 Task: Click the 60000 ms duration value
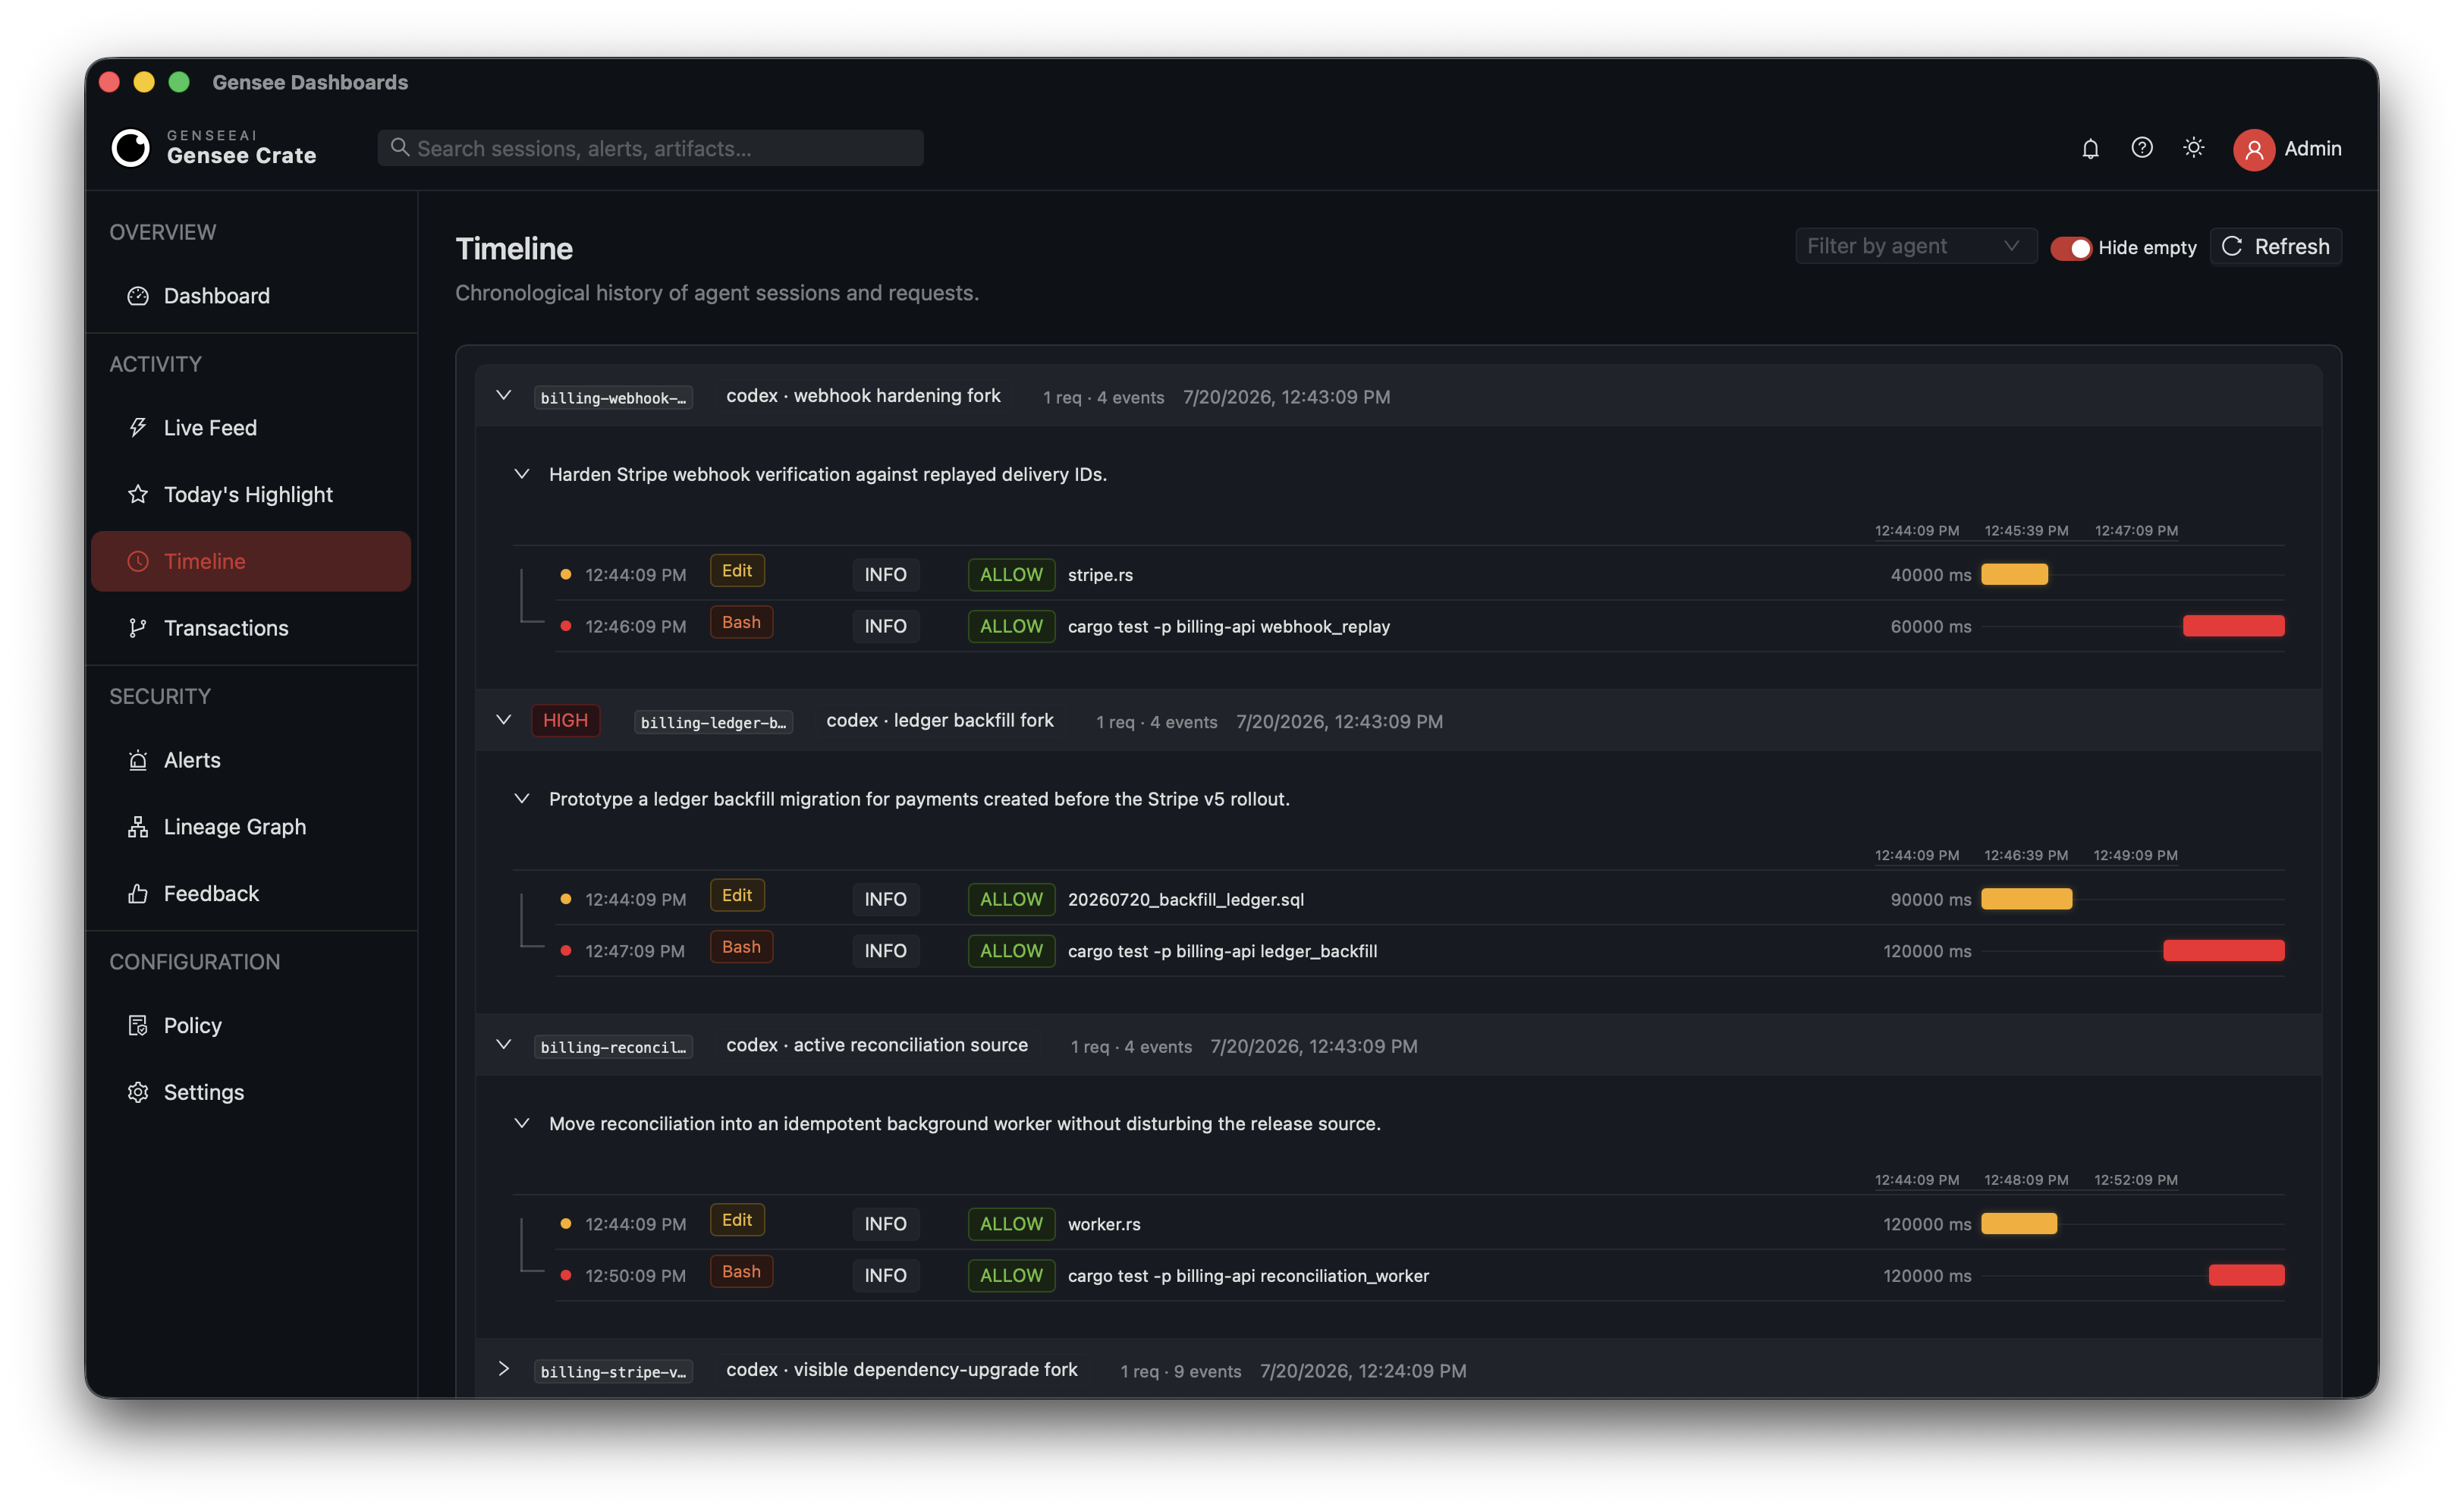(x=1930, y=627)
